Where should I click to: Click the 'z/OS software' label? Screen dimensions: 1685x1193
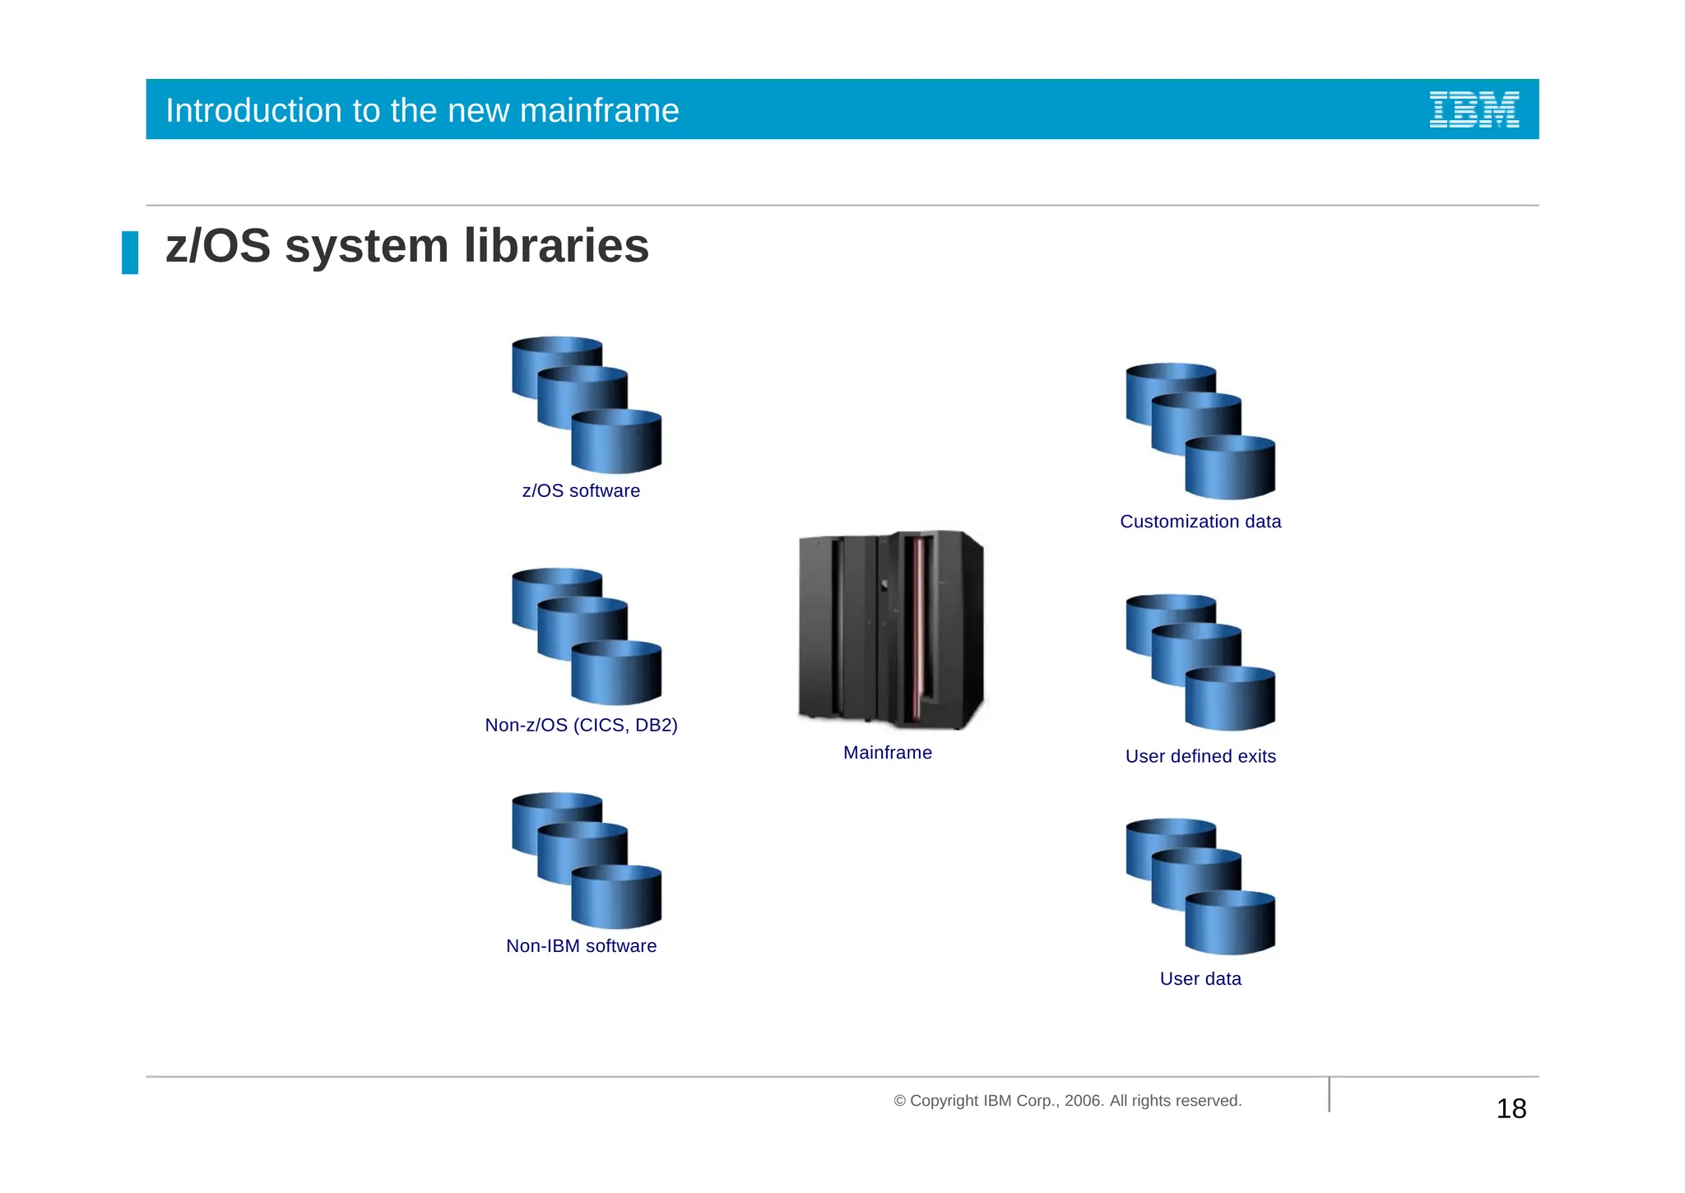coord(581,491)
